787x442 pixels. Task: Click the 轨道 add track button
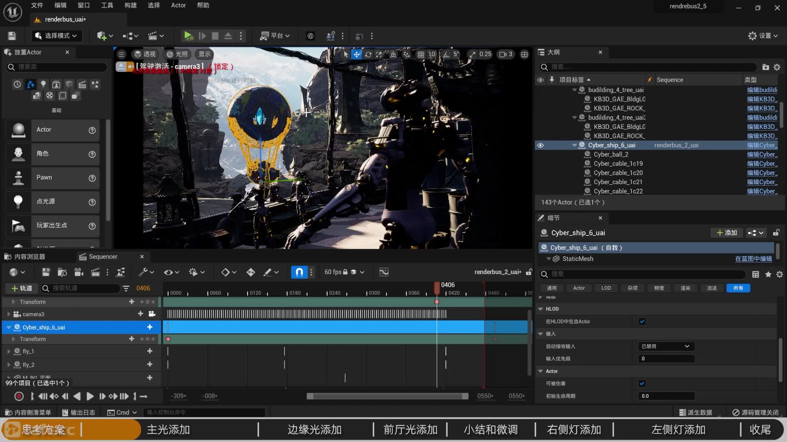click(22, 288)
